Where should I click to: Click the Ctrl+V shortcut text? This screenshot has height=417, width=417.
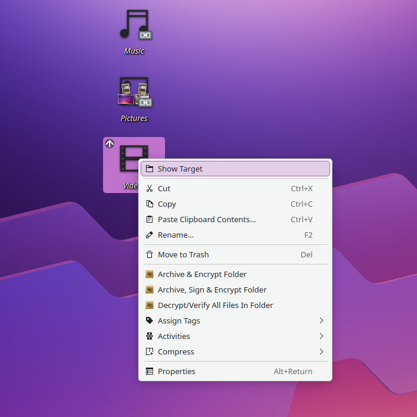pos(301,219)
